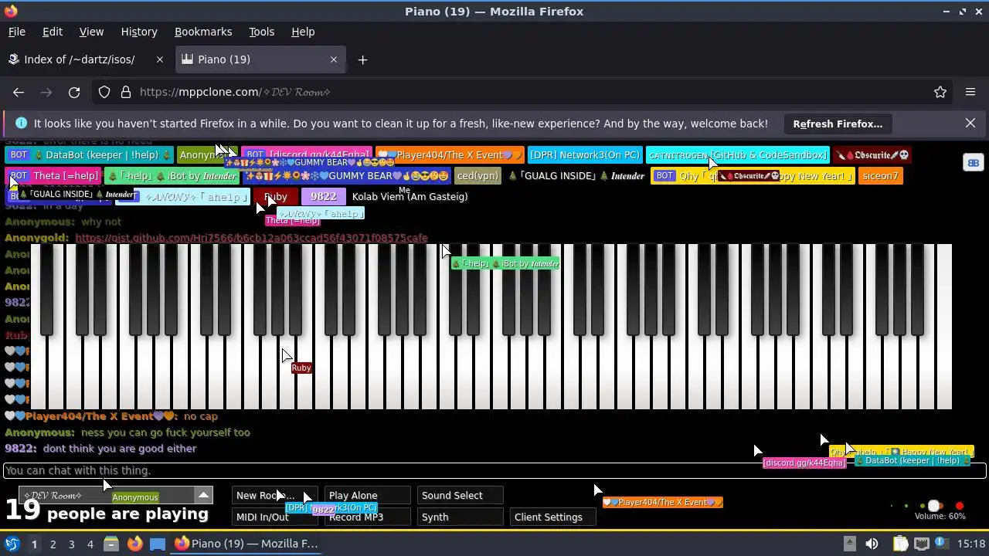
Task: Click the Refresh Firefox… button
Action: 838,124
